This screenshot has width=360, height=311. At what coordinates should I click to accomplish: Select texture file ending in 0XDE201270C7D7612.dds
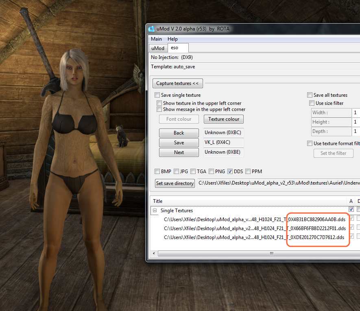[254, 237]
